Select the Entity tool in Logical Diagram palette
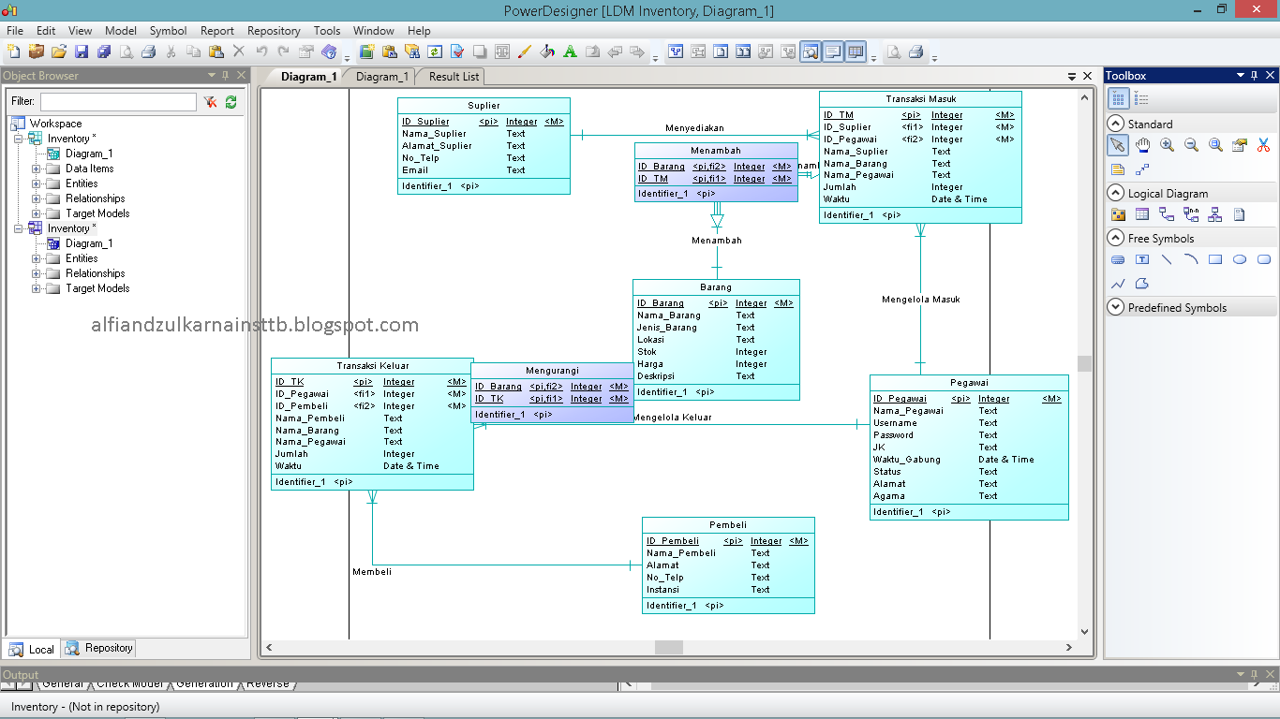Screen dimensions: 1280x719 tap(1143, 213)
